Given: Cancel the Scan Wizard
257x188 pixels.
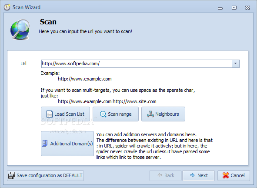Looking at the screenshot, I should (x=234, y=175).
